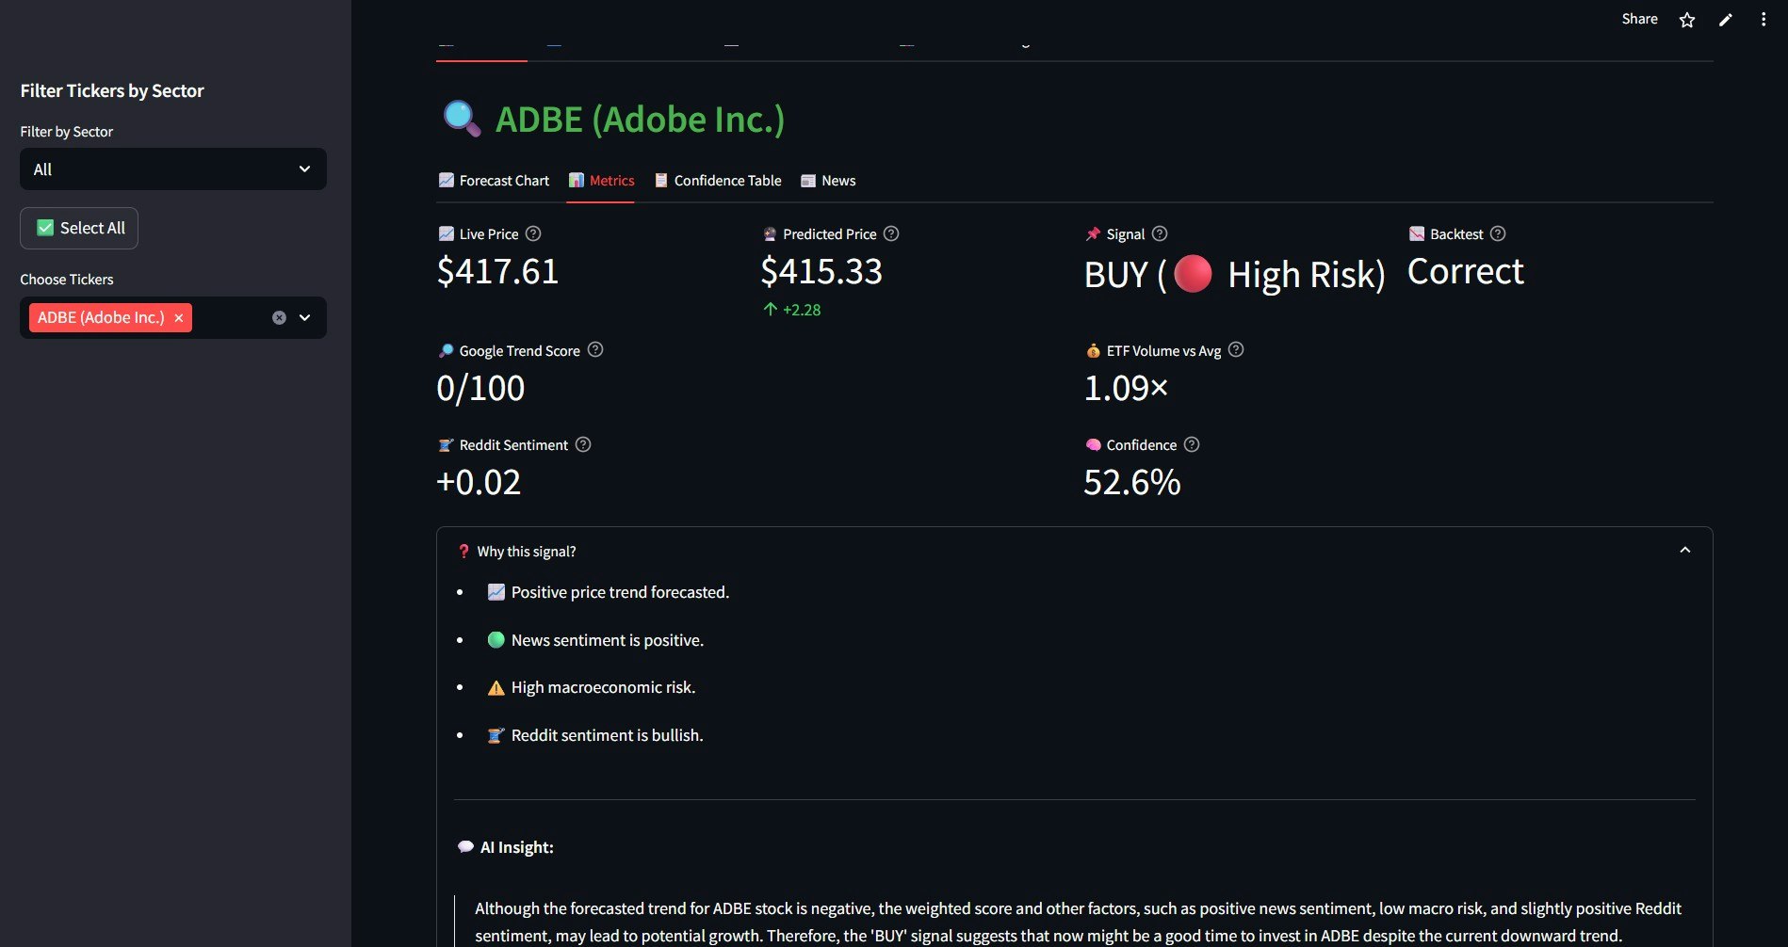This screenshot has height=947, width=1788.
Task: Click the Reddit Sentiment value +0.02
Action: click(479, 483)
